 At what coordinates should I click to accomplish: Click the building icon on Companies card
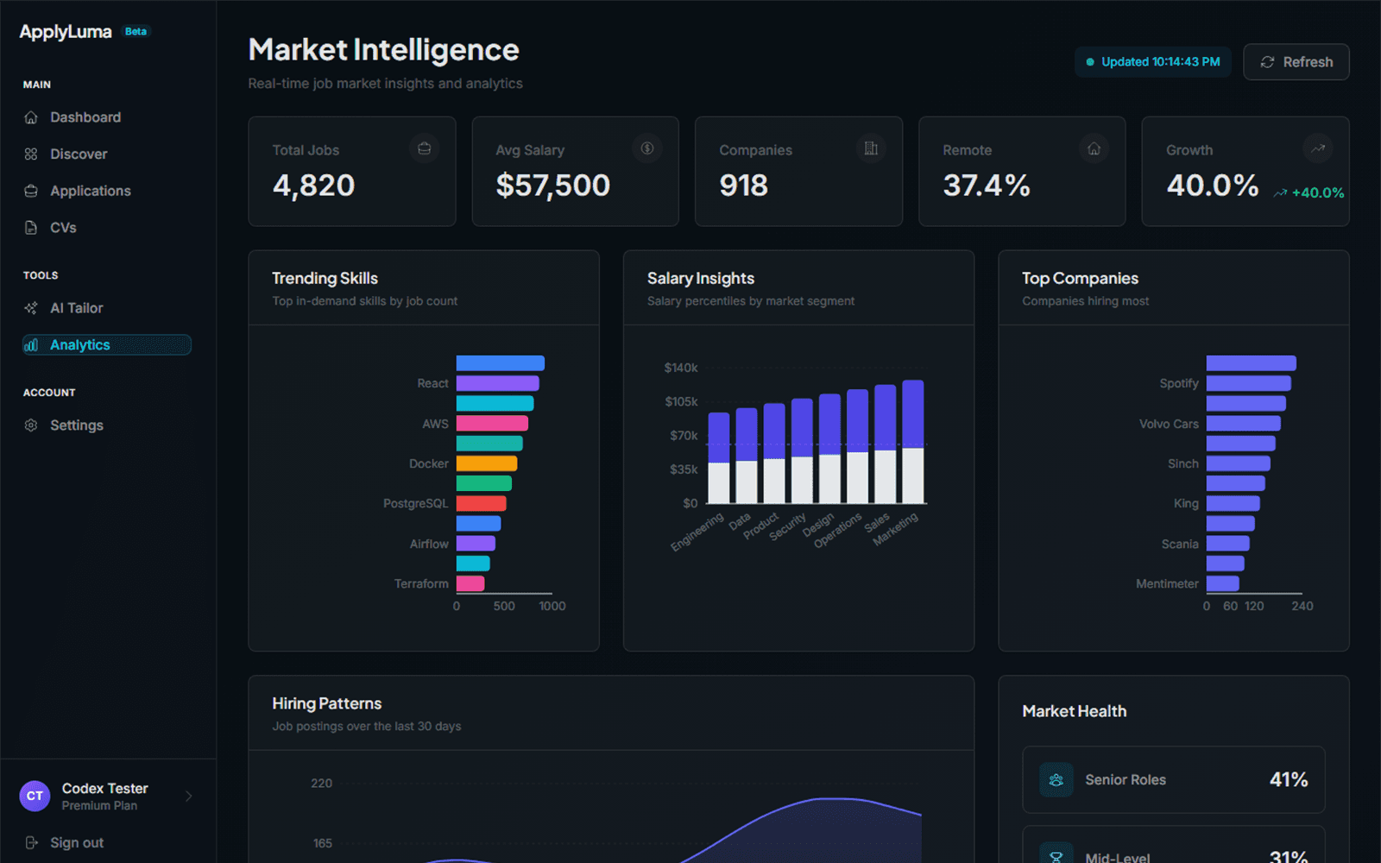[x=871, y=148]
